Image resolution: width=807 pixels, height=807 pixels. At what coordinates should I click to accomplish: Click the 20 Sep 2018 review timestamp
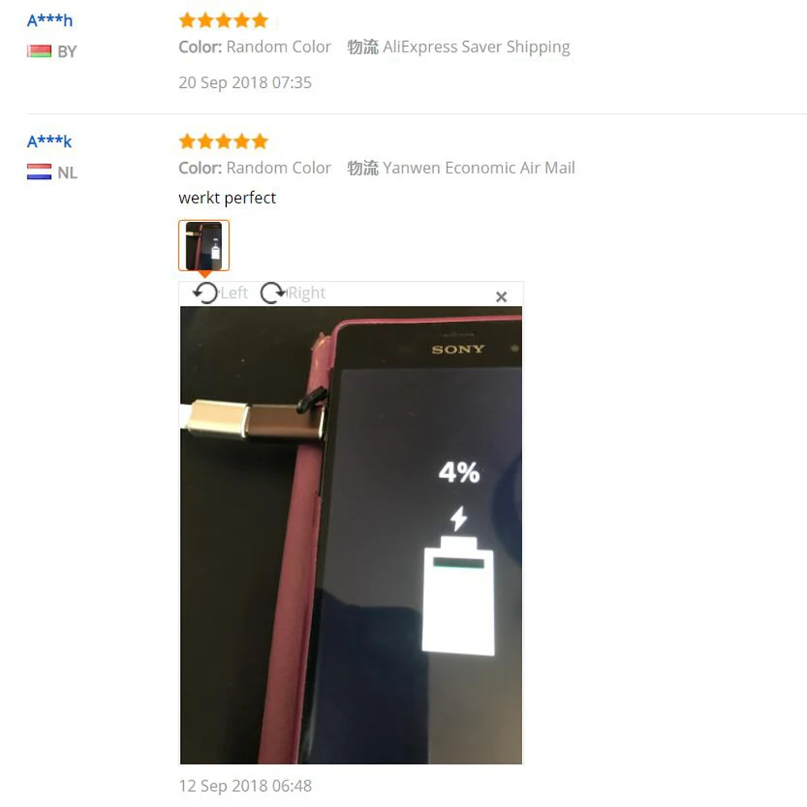245,82
